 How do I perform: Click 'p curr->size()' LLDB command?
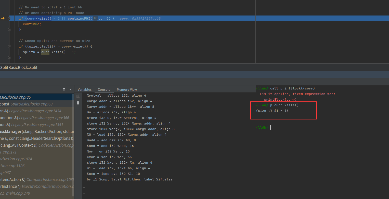coord(284,105)
